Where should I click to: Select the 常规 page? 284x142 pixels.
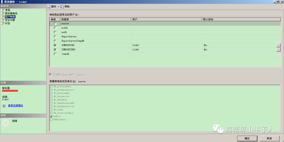click(7, 10)
